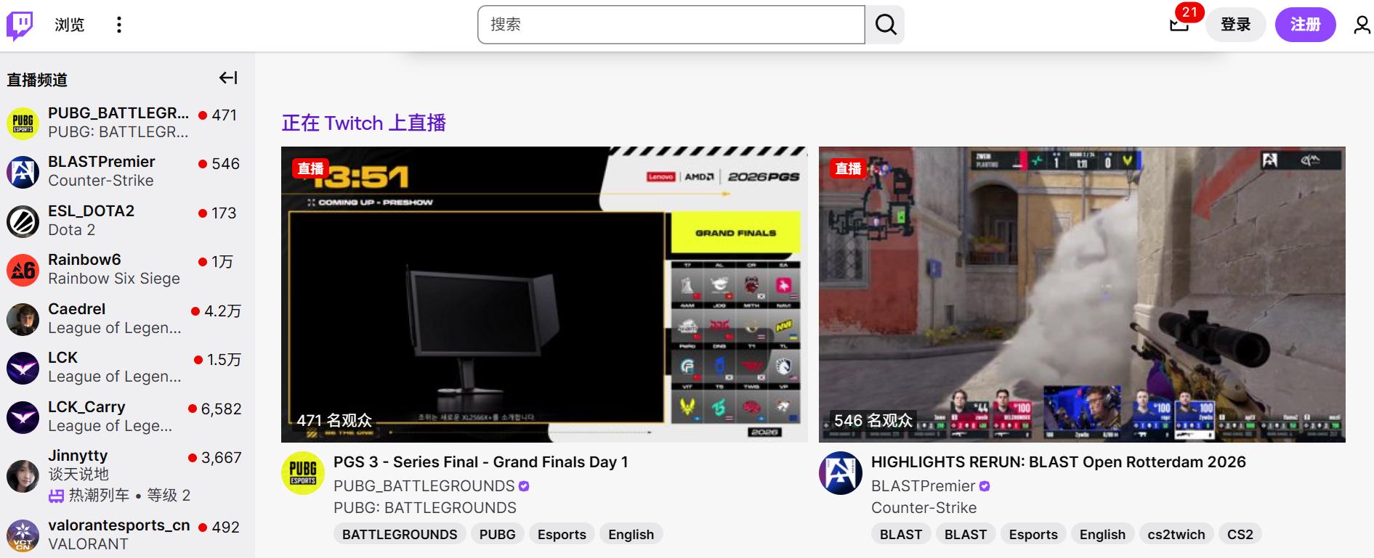Image resolution: width=1374 pixels, height=558 pixels.
Task: Open the PGS 3 Series Final title link
Action: 480,462
